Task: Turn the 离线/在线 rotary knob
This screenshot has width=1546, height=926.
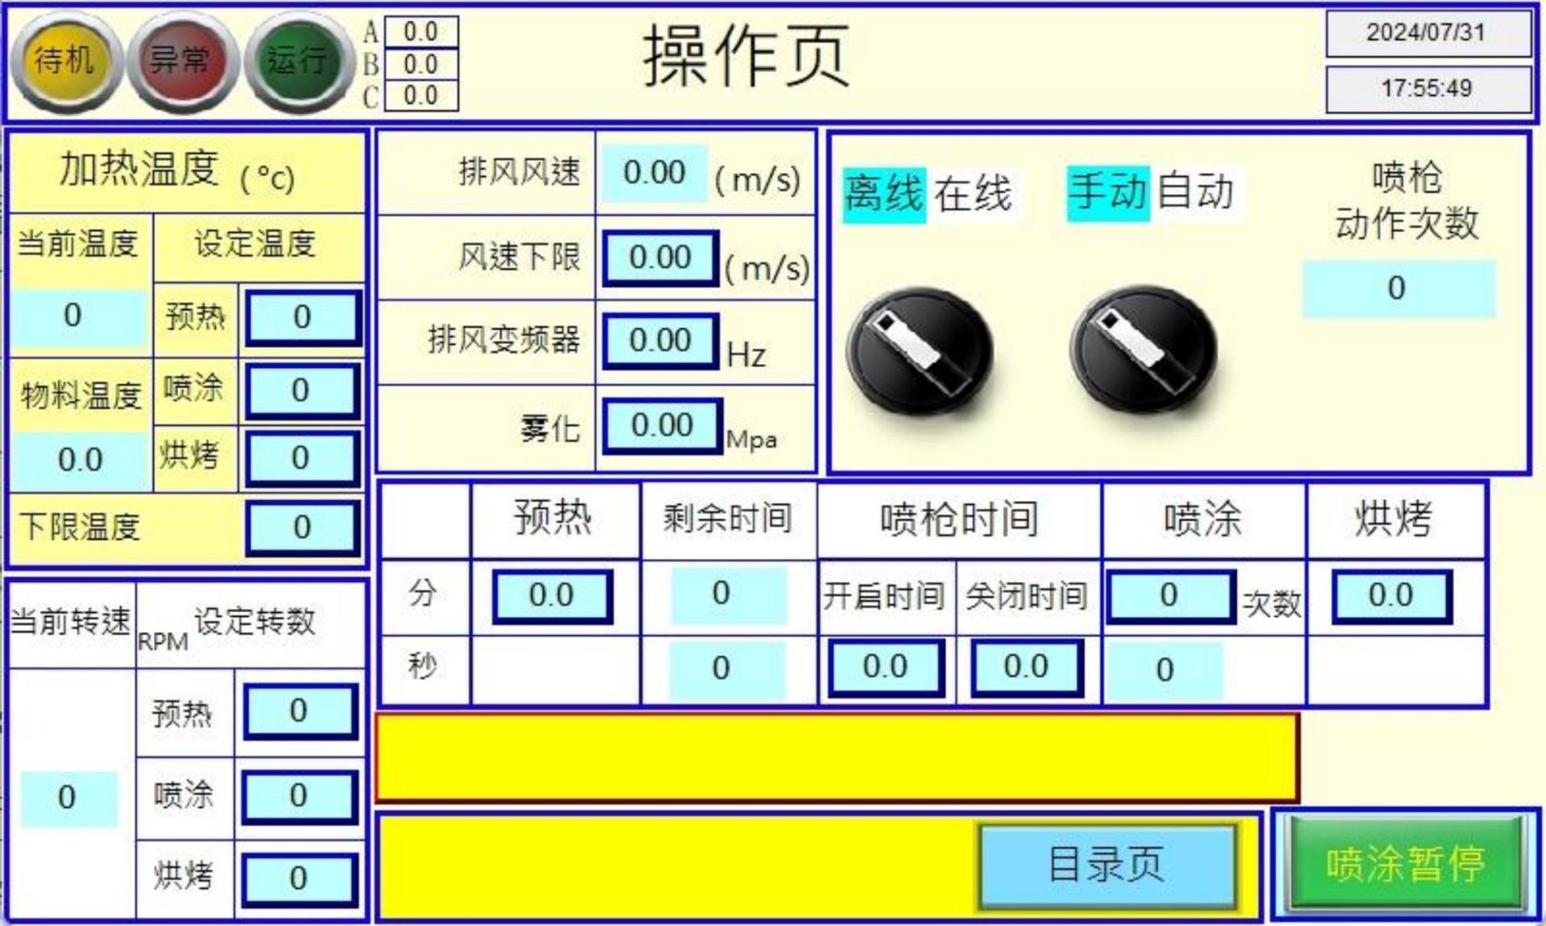Action: pos(919,351)
